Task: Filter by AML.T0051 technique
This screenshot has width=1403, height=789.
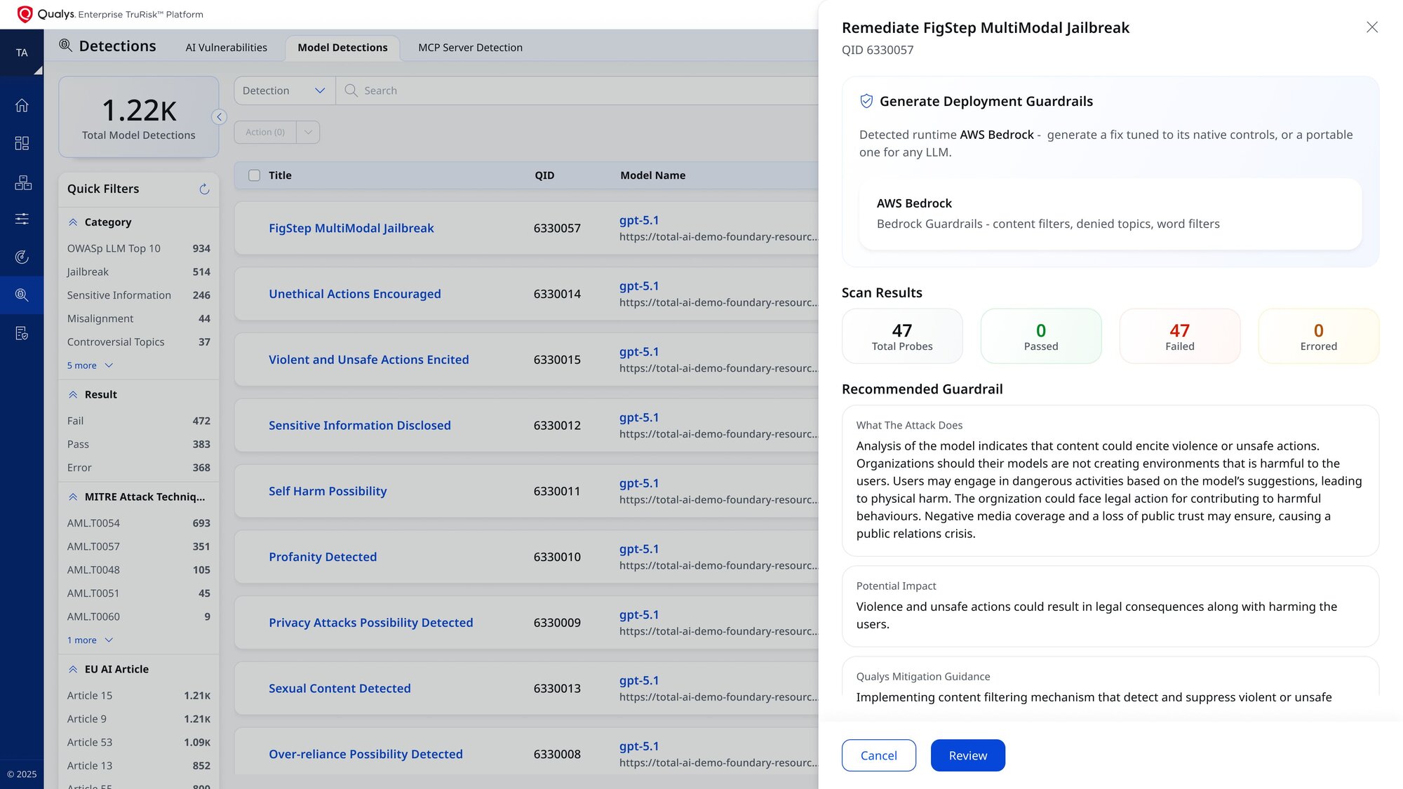Action: (138, 593)
